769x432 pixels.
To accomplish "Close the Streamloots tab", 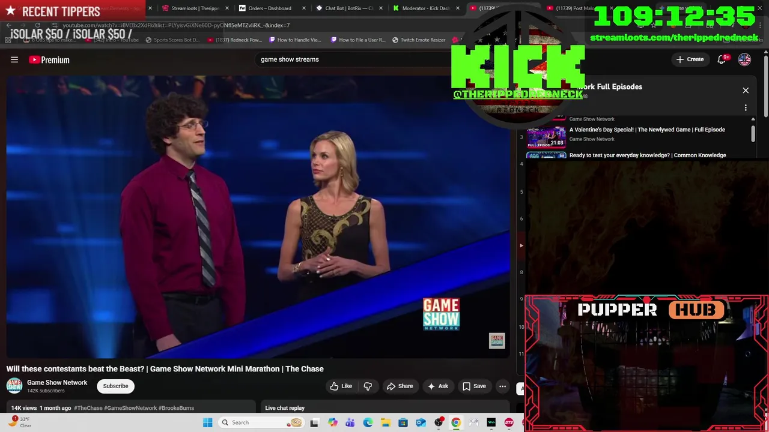I will pos(227,8).
